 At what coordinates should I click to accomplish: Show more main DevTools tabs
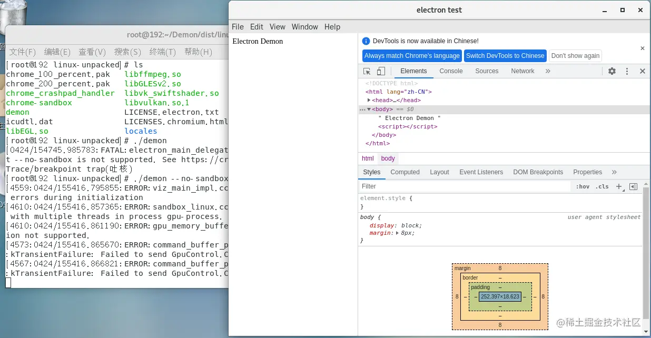pos(548,71)
